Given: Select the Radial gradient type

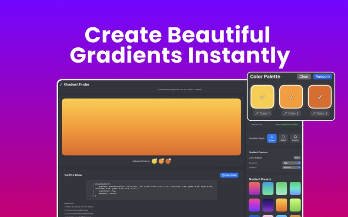Looking at the screenshot, I should click(x=283, y=138).
